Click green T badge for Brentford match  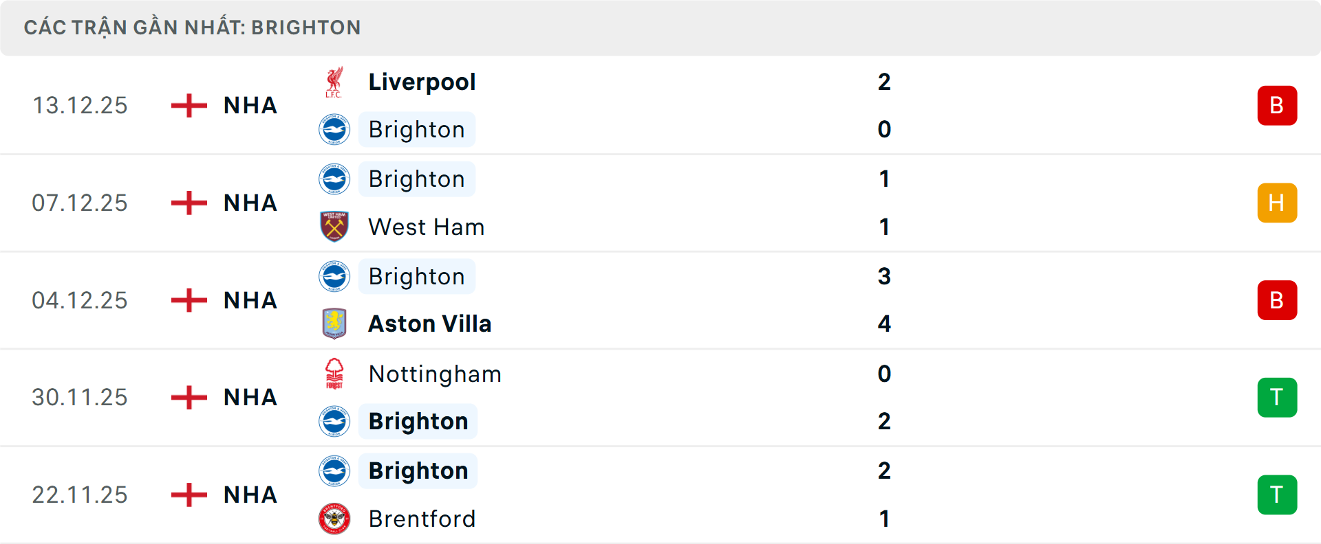click(1277, 495)
